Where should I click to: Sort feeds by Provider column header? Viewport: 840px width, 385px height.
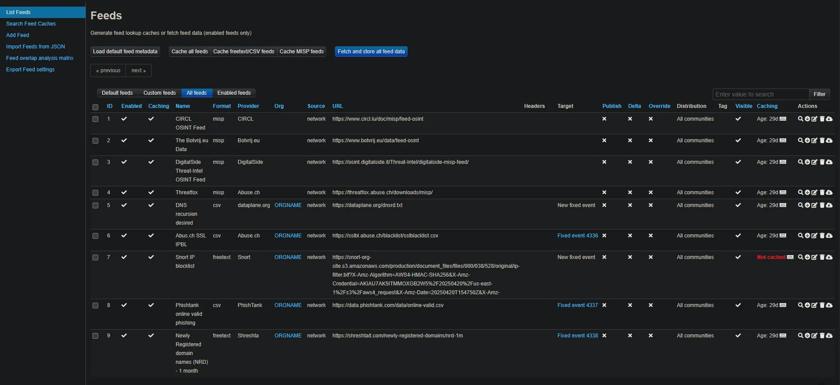(248, 106)
